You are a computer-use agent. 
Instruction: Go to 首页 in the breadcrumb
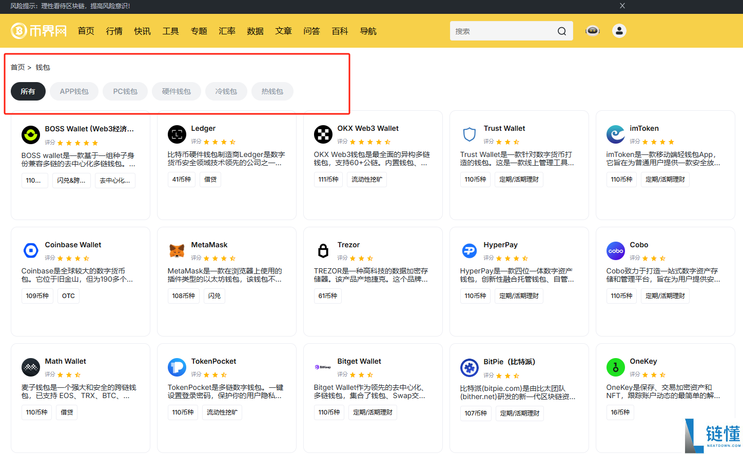click(x=18, y=67)
